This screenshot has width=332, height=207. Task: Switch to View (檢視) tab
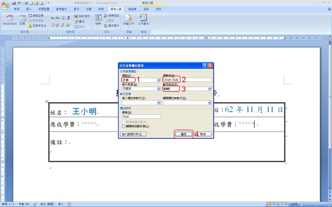pyautogui.click(x=101, y=9)
